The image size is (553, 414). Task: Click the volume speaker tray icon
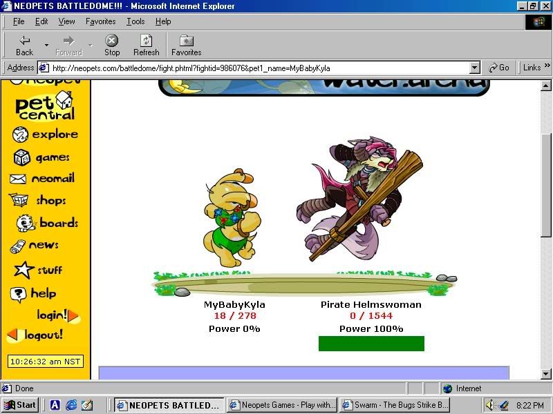(x=489, y=405)
